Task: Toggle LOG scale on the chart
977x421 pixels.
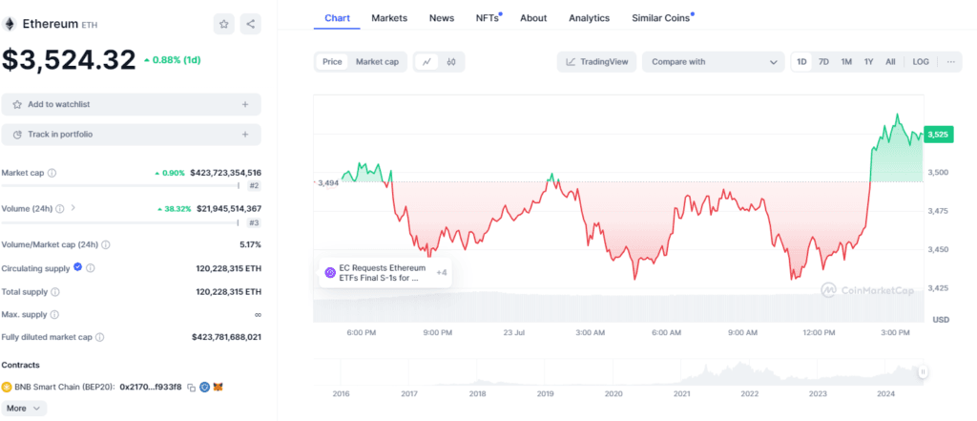Action: 921,62
